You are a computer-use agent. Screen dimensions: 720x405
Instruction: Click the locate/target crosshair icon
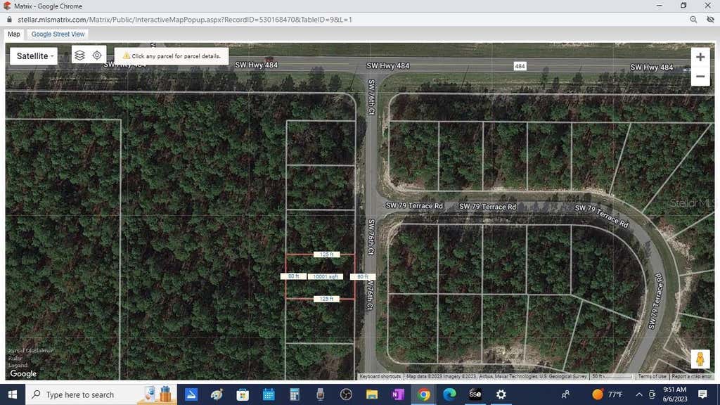click(97, 55)
